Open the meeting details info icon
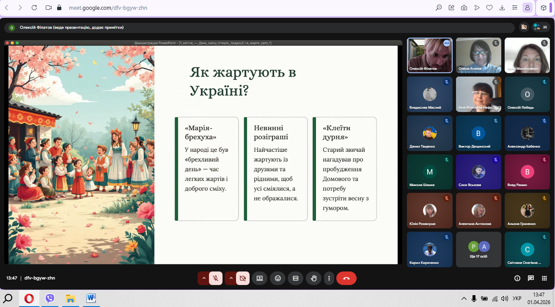555x307 pixels. tap(517, 278)
